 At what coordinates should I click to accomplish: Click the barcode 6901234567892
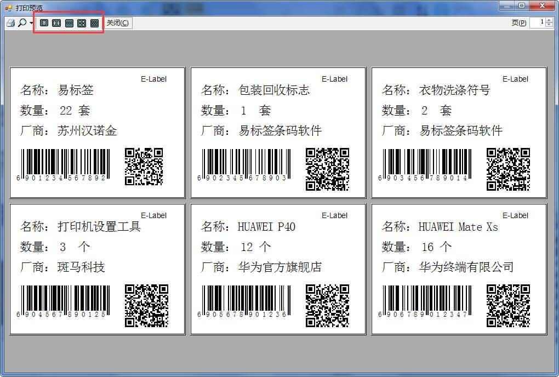[63, 165]
